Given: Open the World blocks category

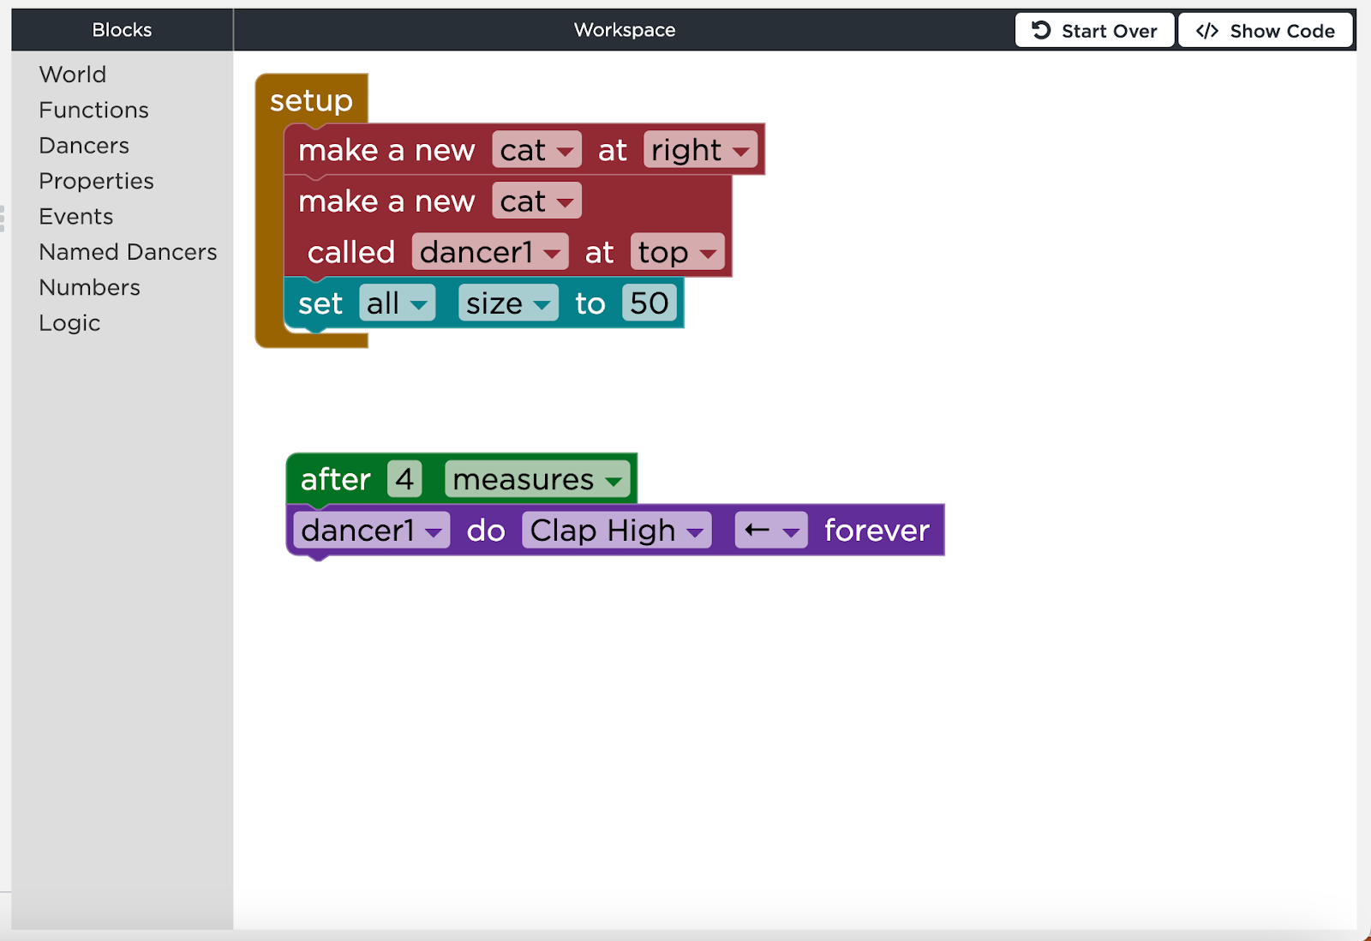Looking at the screenshot, I should click(x=73, y=75).
